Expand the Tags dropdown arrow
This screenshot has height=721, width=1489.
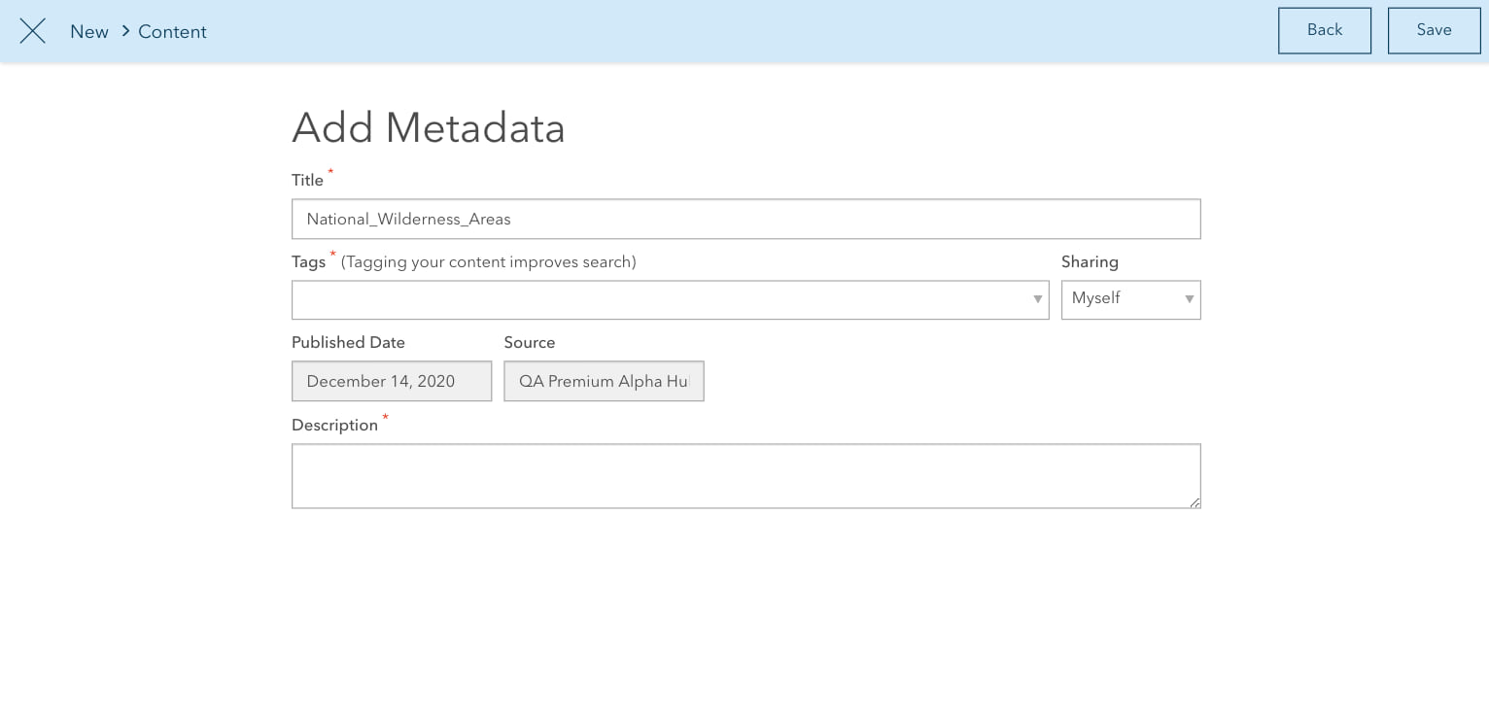[1038, 299]
